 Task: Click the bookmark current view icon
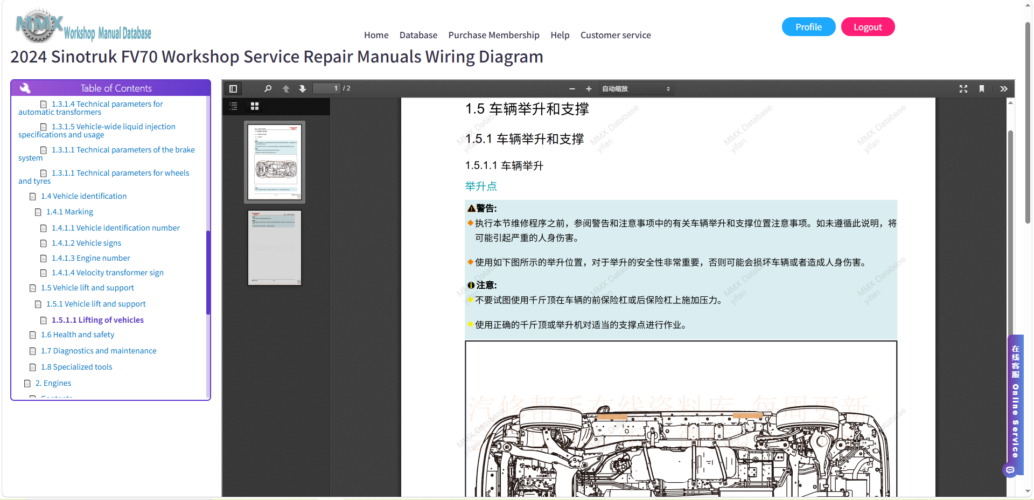tap(982, 89)
